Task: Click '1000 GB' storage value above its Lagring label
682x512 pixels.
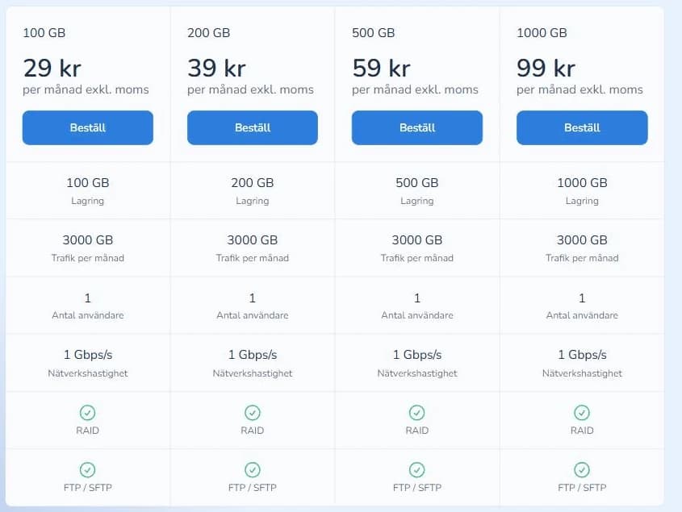Action: tap(582, 182)
